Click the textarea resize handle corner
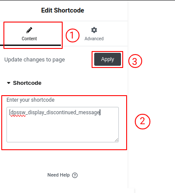The image size is (175, 193). tap(117, 140)
